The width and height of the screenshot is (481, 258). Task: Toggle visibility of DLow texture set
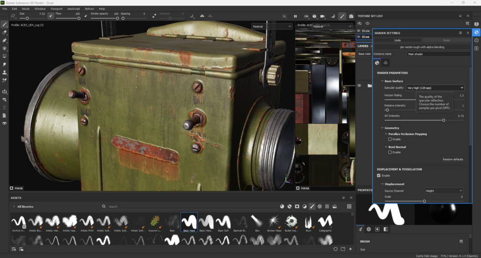click(x=359, y=31)
